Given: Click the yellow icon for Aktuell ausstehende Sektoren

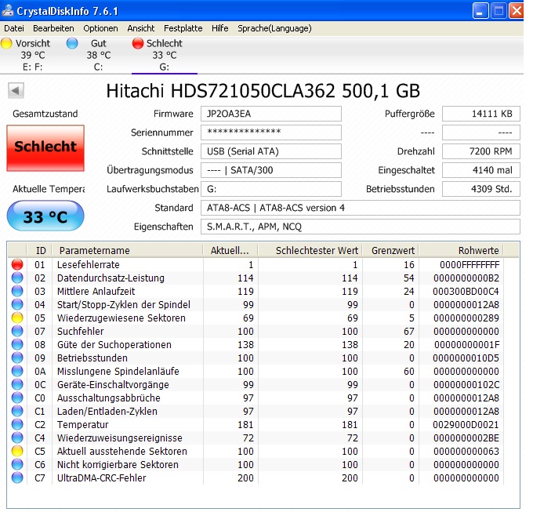Looking at the screenshot, I should (17, 451).
